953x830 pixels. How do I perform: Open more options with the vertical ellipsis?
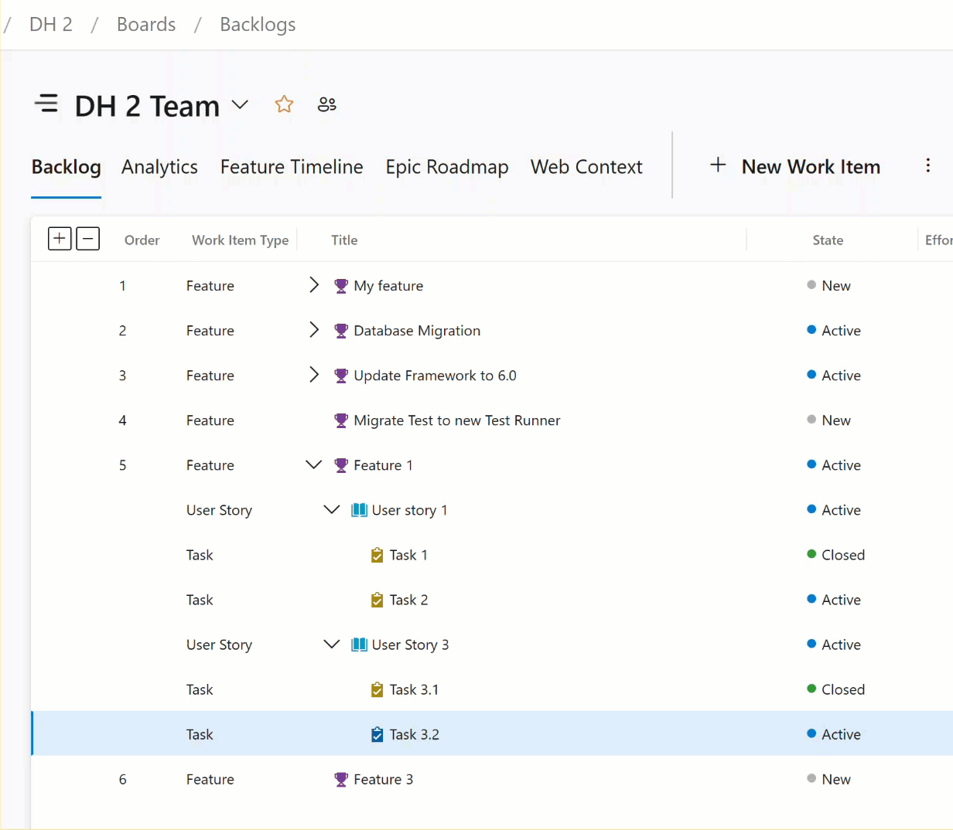(927, 165)
